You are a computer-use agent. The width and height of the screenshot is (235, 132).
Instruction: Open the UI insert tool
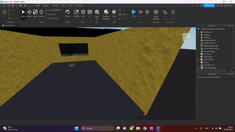click(x=90, y=13)
